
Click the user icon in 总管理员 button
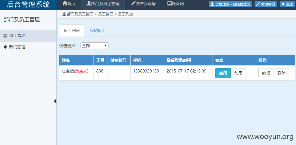tap(212, 4)
